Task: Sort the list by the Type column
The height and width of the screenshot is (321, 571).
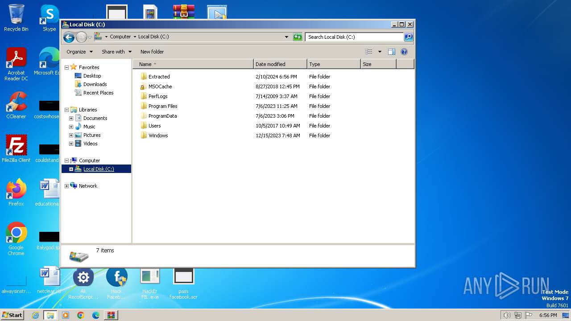Action: click(x=334, y=64)
